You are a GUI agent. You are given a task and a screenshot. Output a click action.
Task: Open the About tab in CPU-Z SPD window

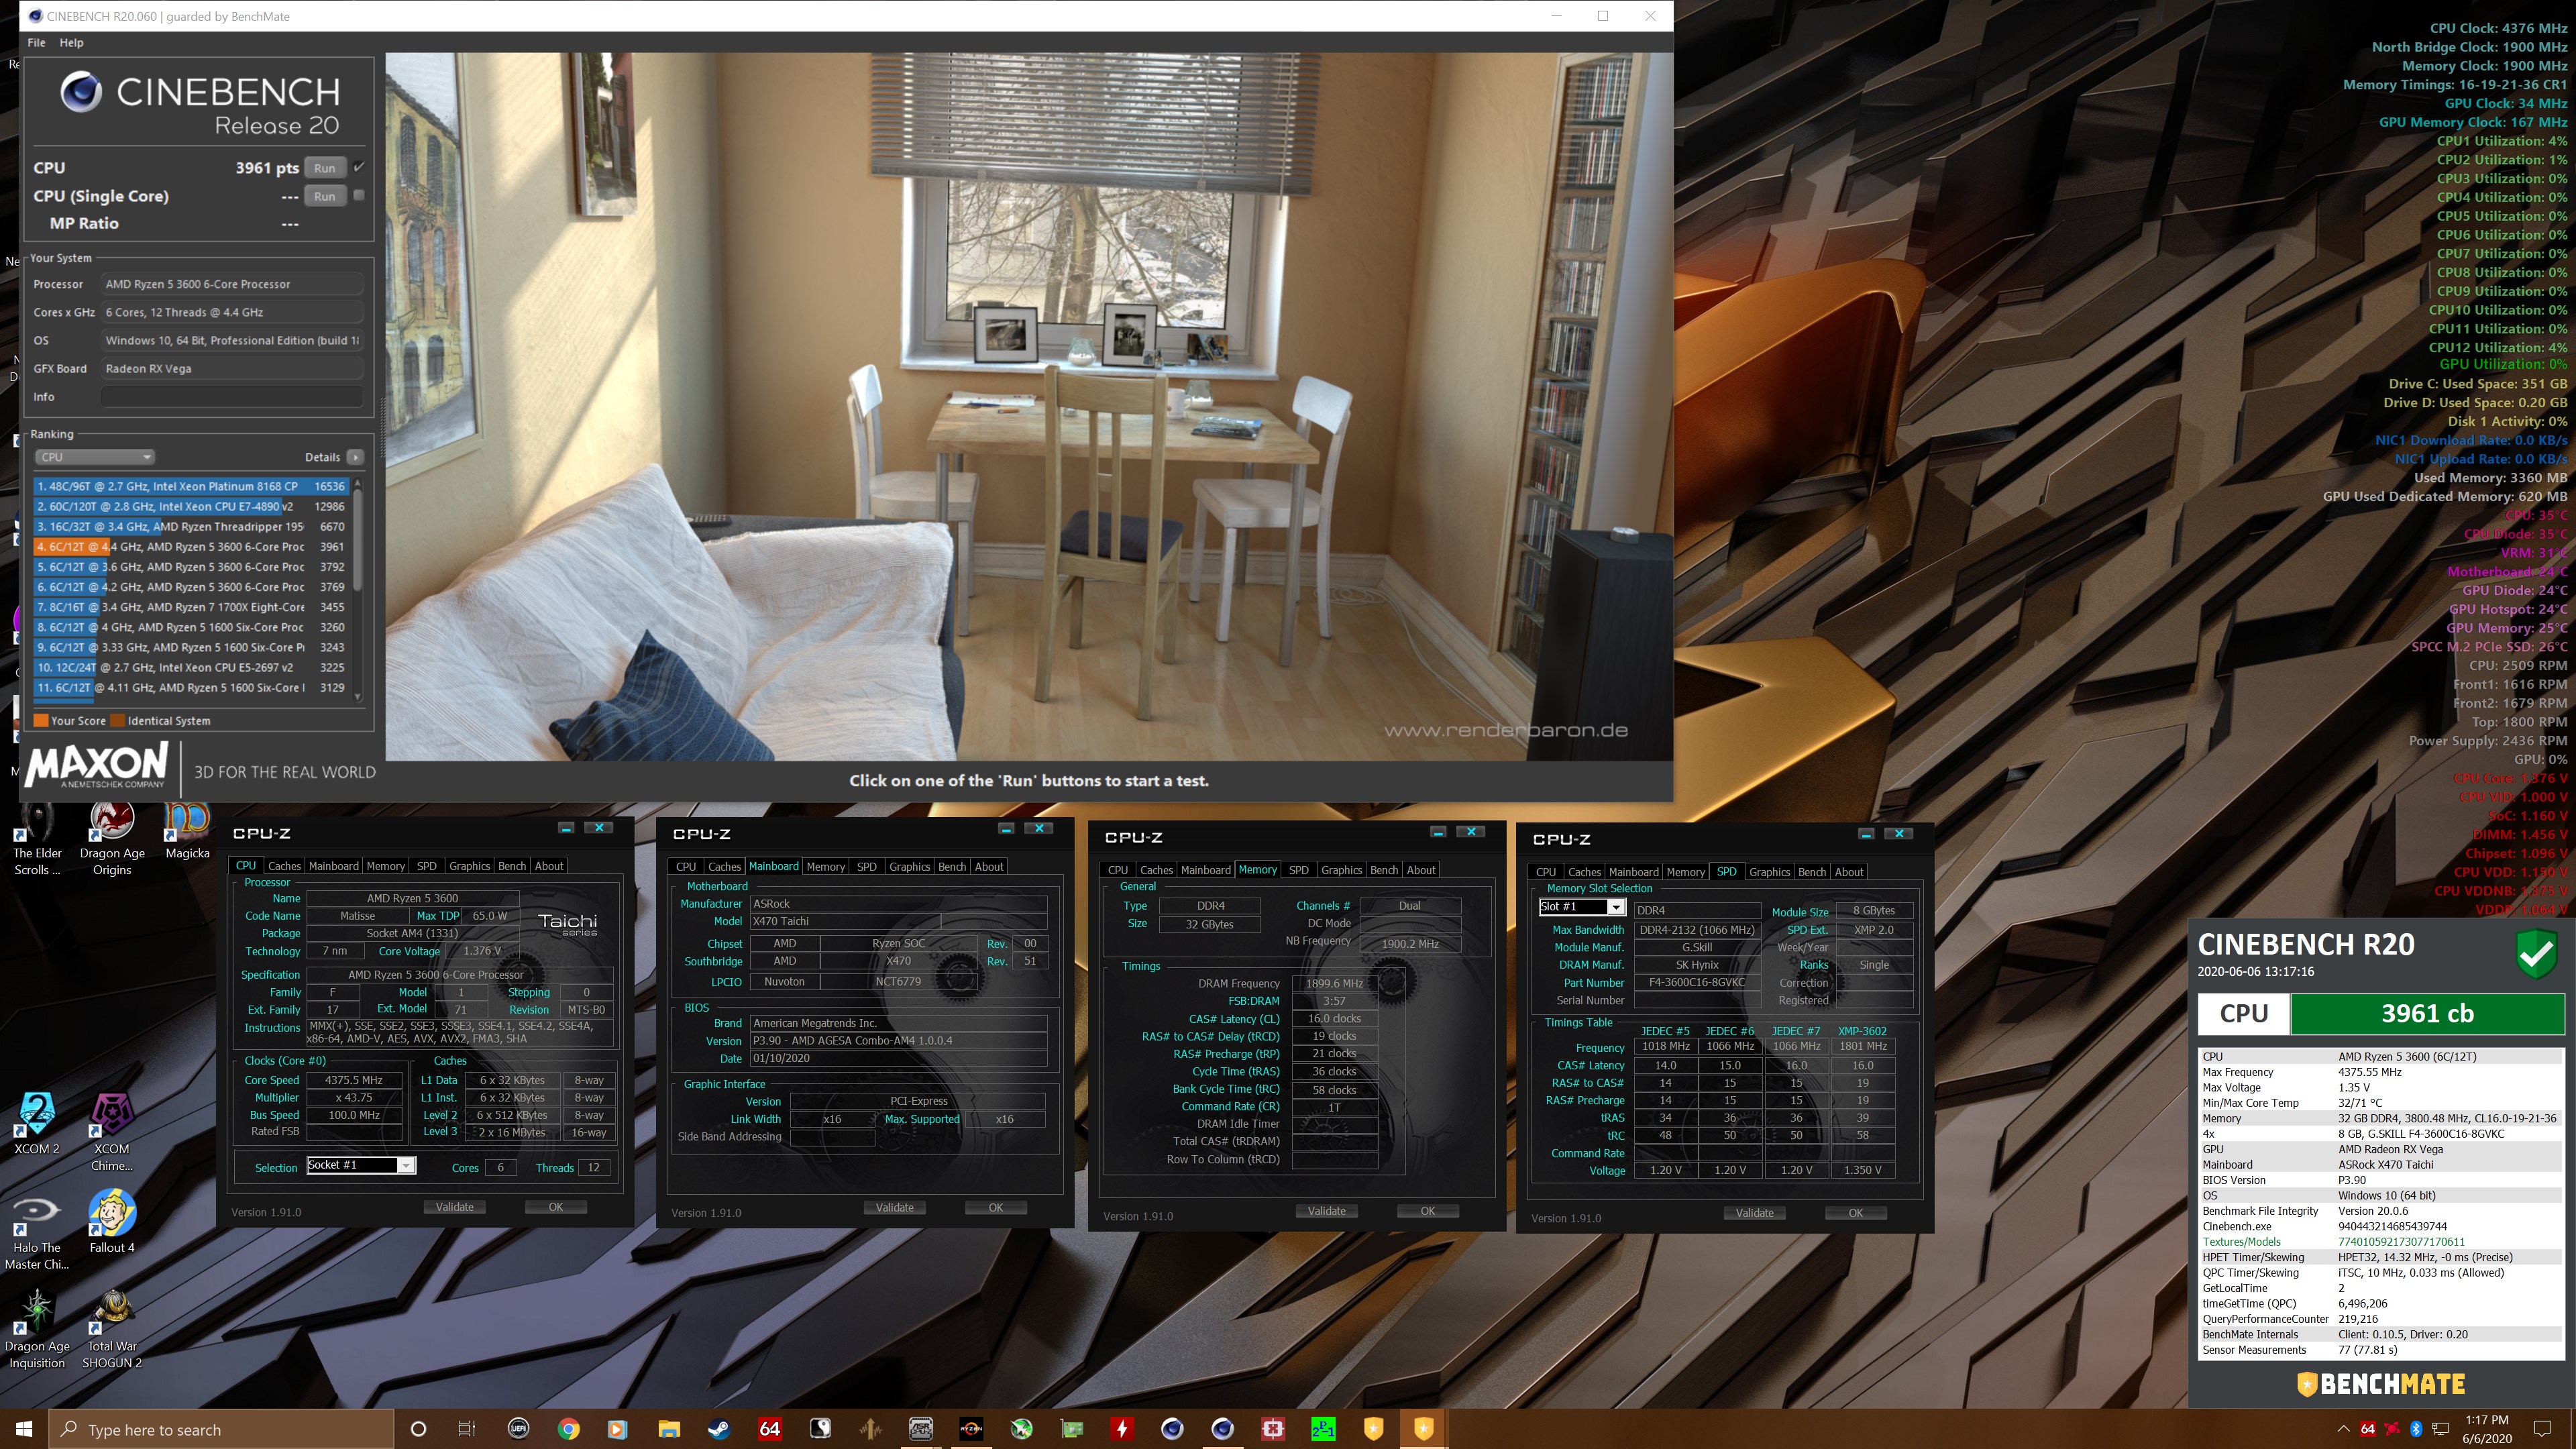pos(1849,872)
